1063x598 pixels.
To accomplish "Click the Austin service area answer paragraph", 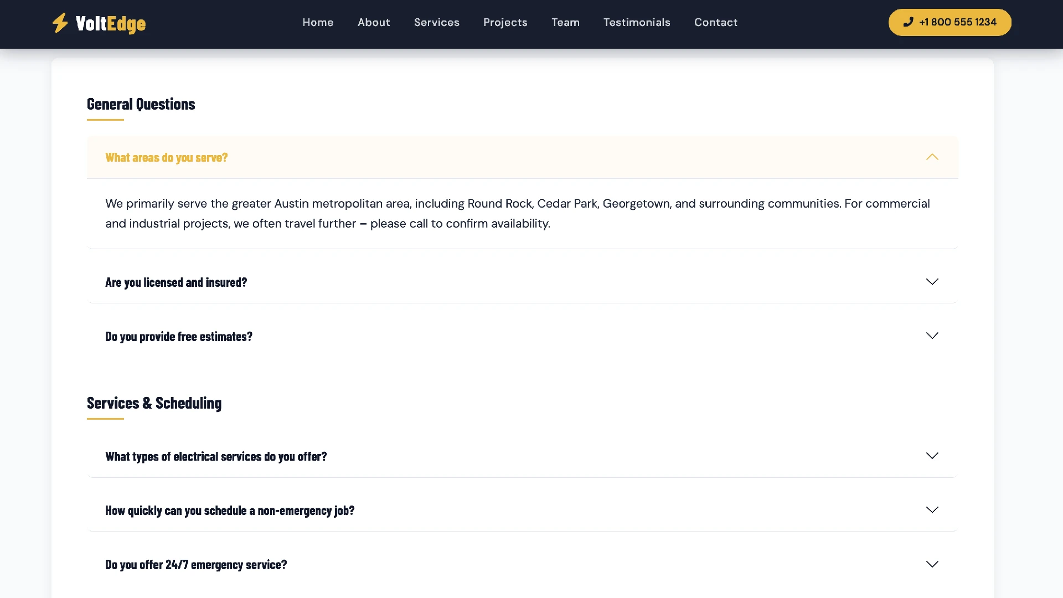I will (x=518, y=213).
